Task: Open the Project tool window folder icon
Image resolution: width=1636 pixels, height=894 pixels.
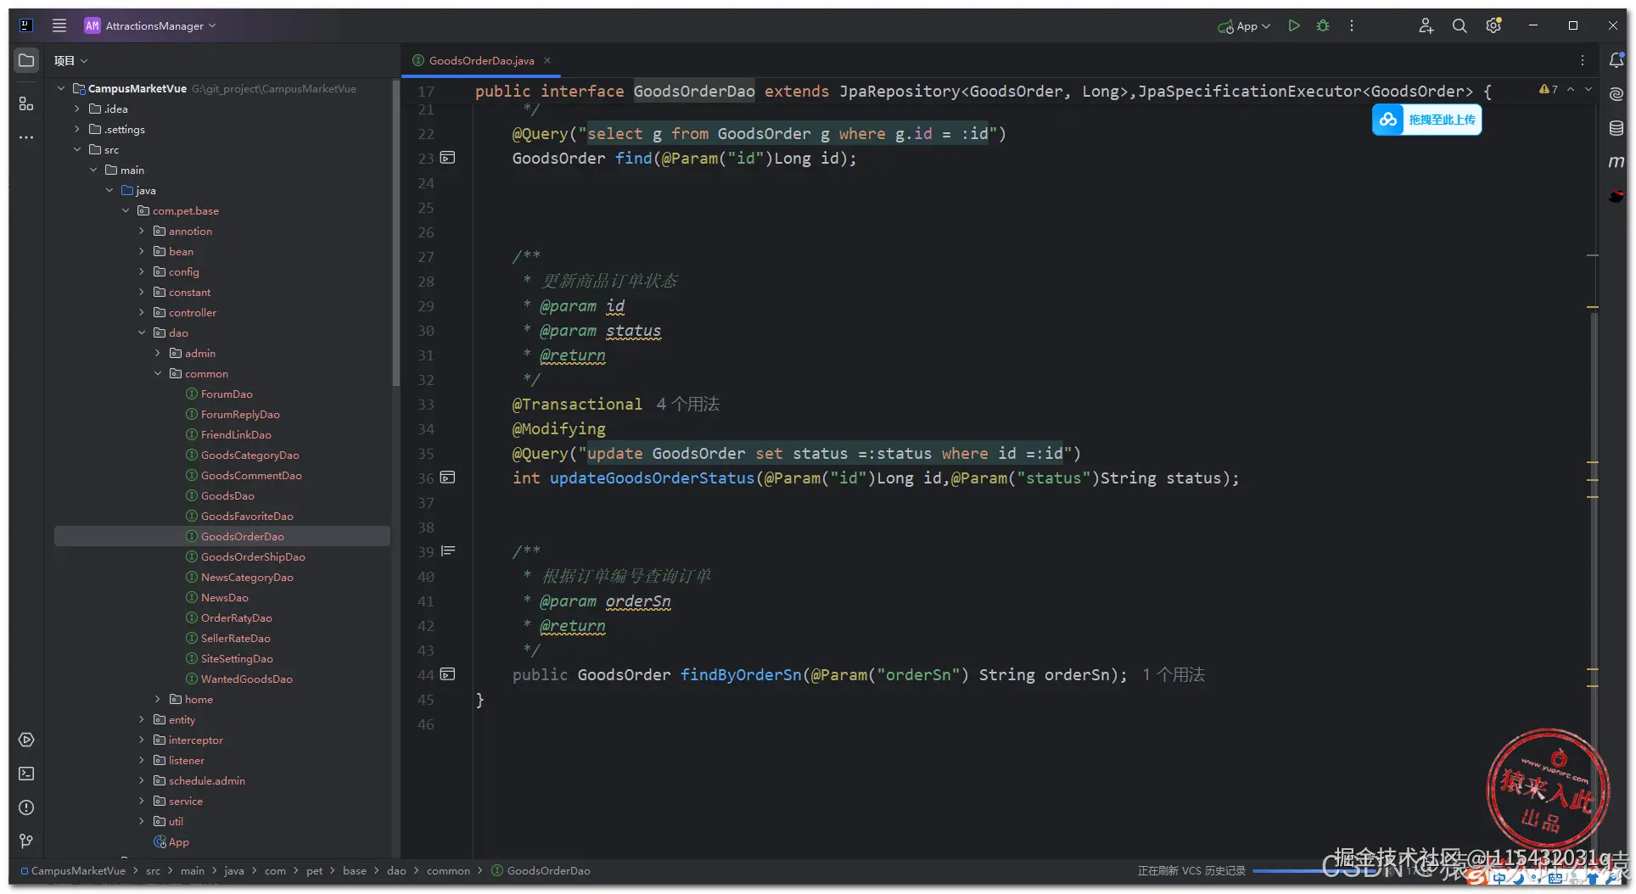Action: 26,60
